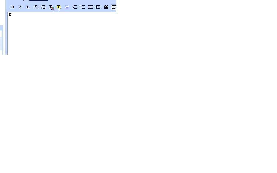The height and width of the screenshot is (173, 277).
Task: Apply numbered list formatting
Action: coord(74,7)
